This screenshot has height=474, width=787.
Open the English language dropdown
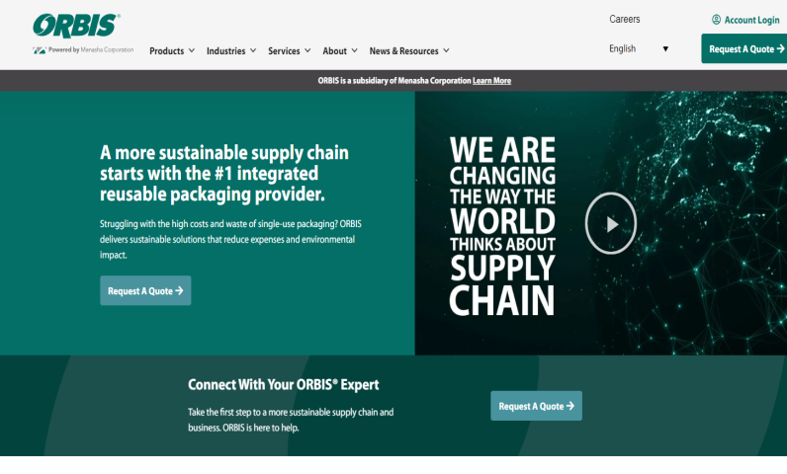639,48
